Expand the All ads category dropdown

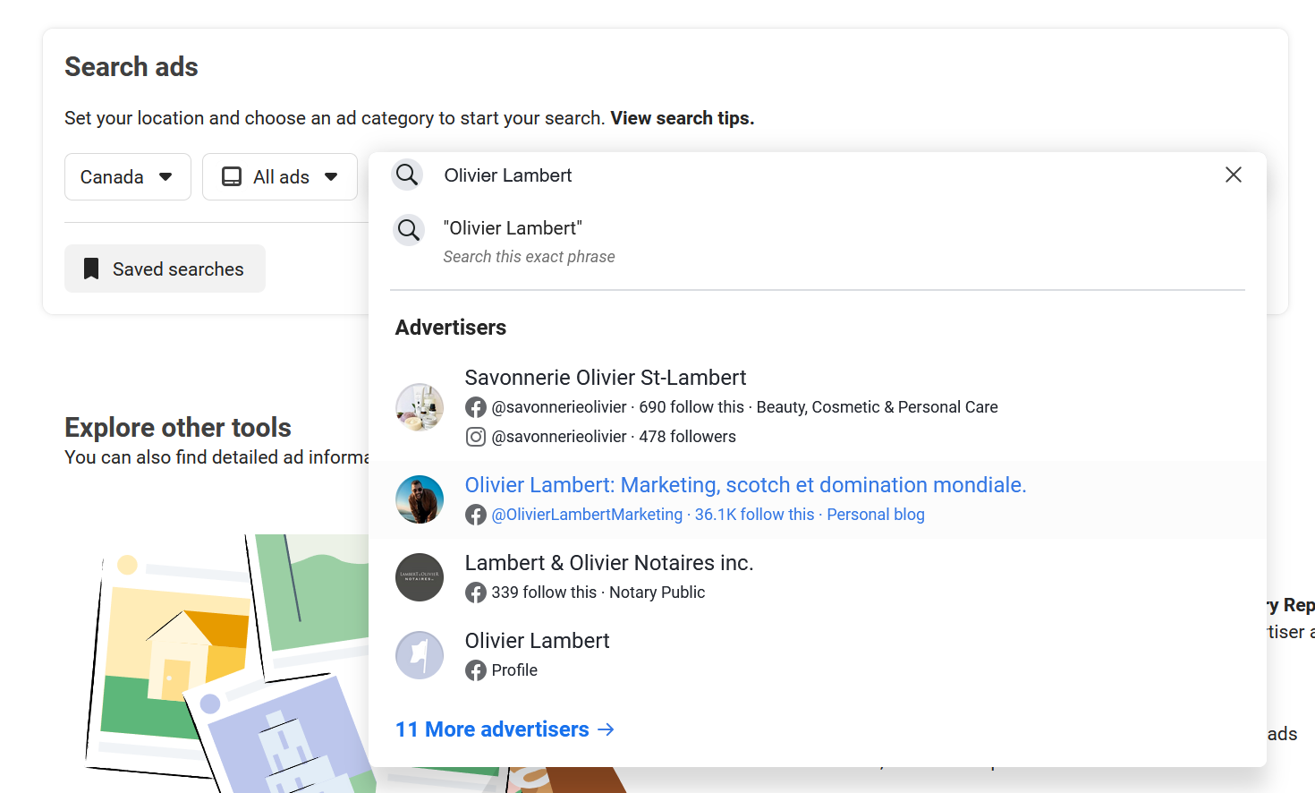pos(280,177)
